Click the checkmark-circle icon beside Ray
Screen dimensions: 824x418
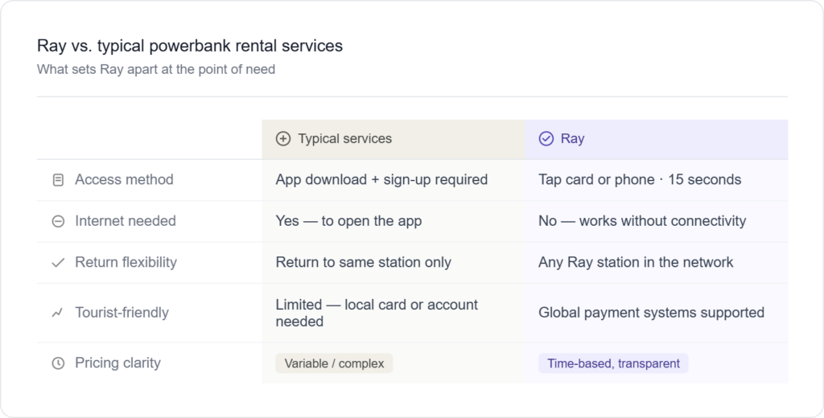546,139
